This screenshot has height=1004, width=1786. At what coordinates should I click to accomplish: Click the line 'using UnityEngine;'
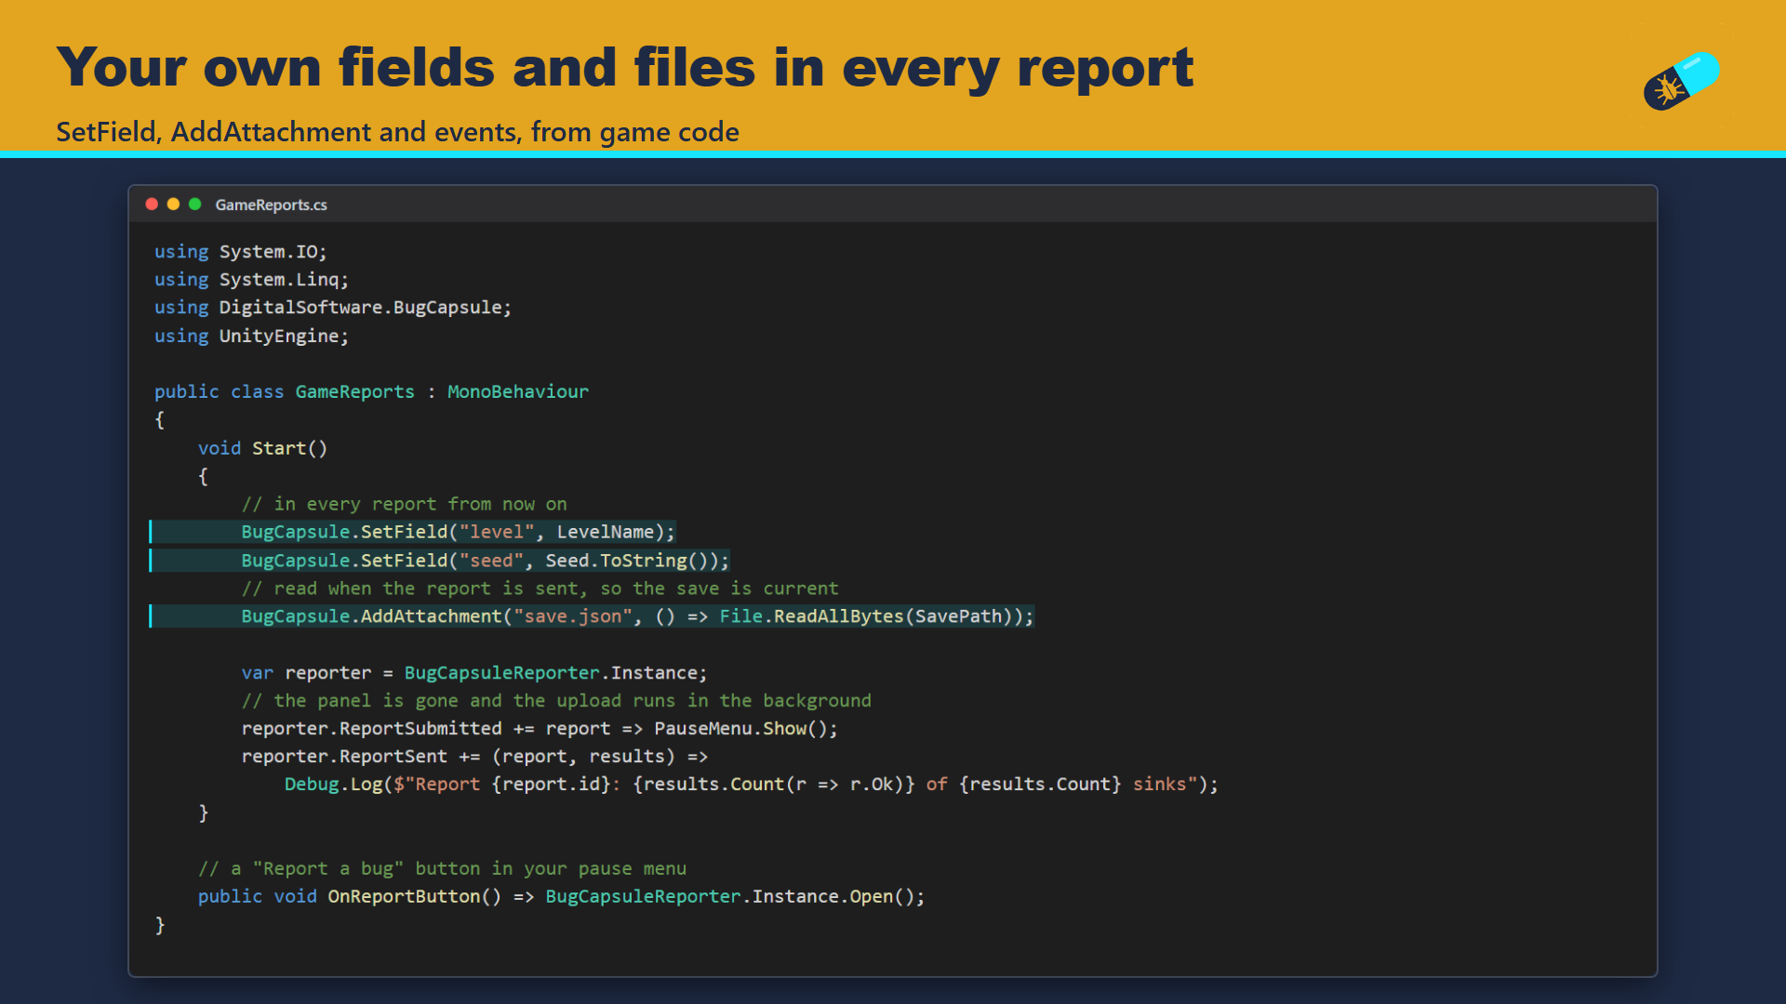(x=251, y=336)
